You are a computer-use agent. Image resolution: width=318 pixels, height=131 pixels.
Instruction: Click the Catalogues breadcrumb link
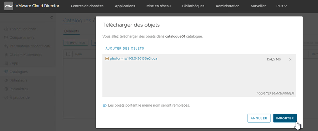point(77,21)
